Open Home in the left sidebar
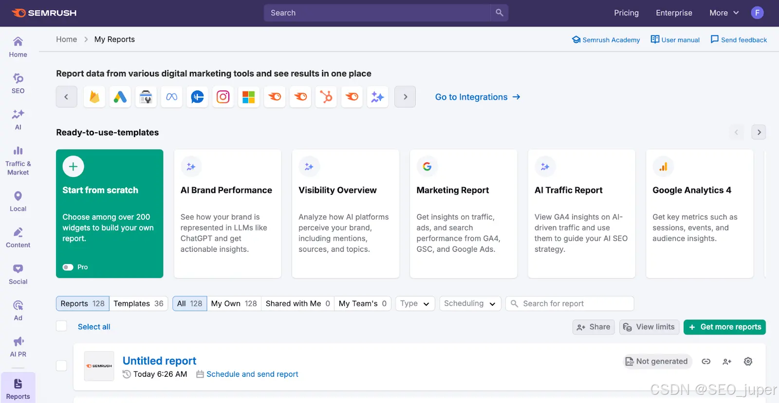This screenshot has height=403, width=779. click(18, 47)
